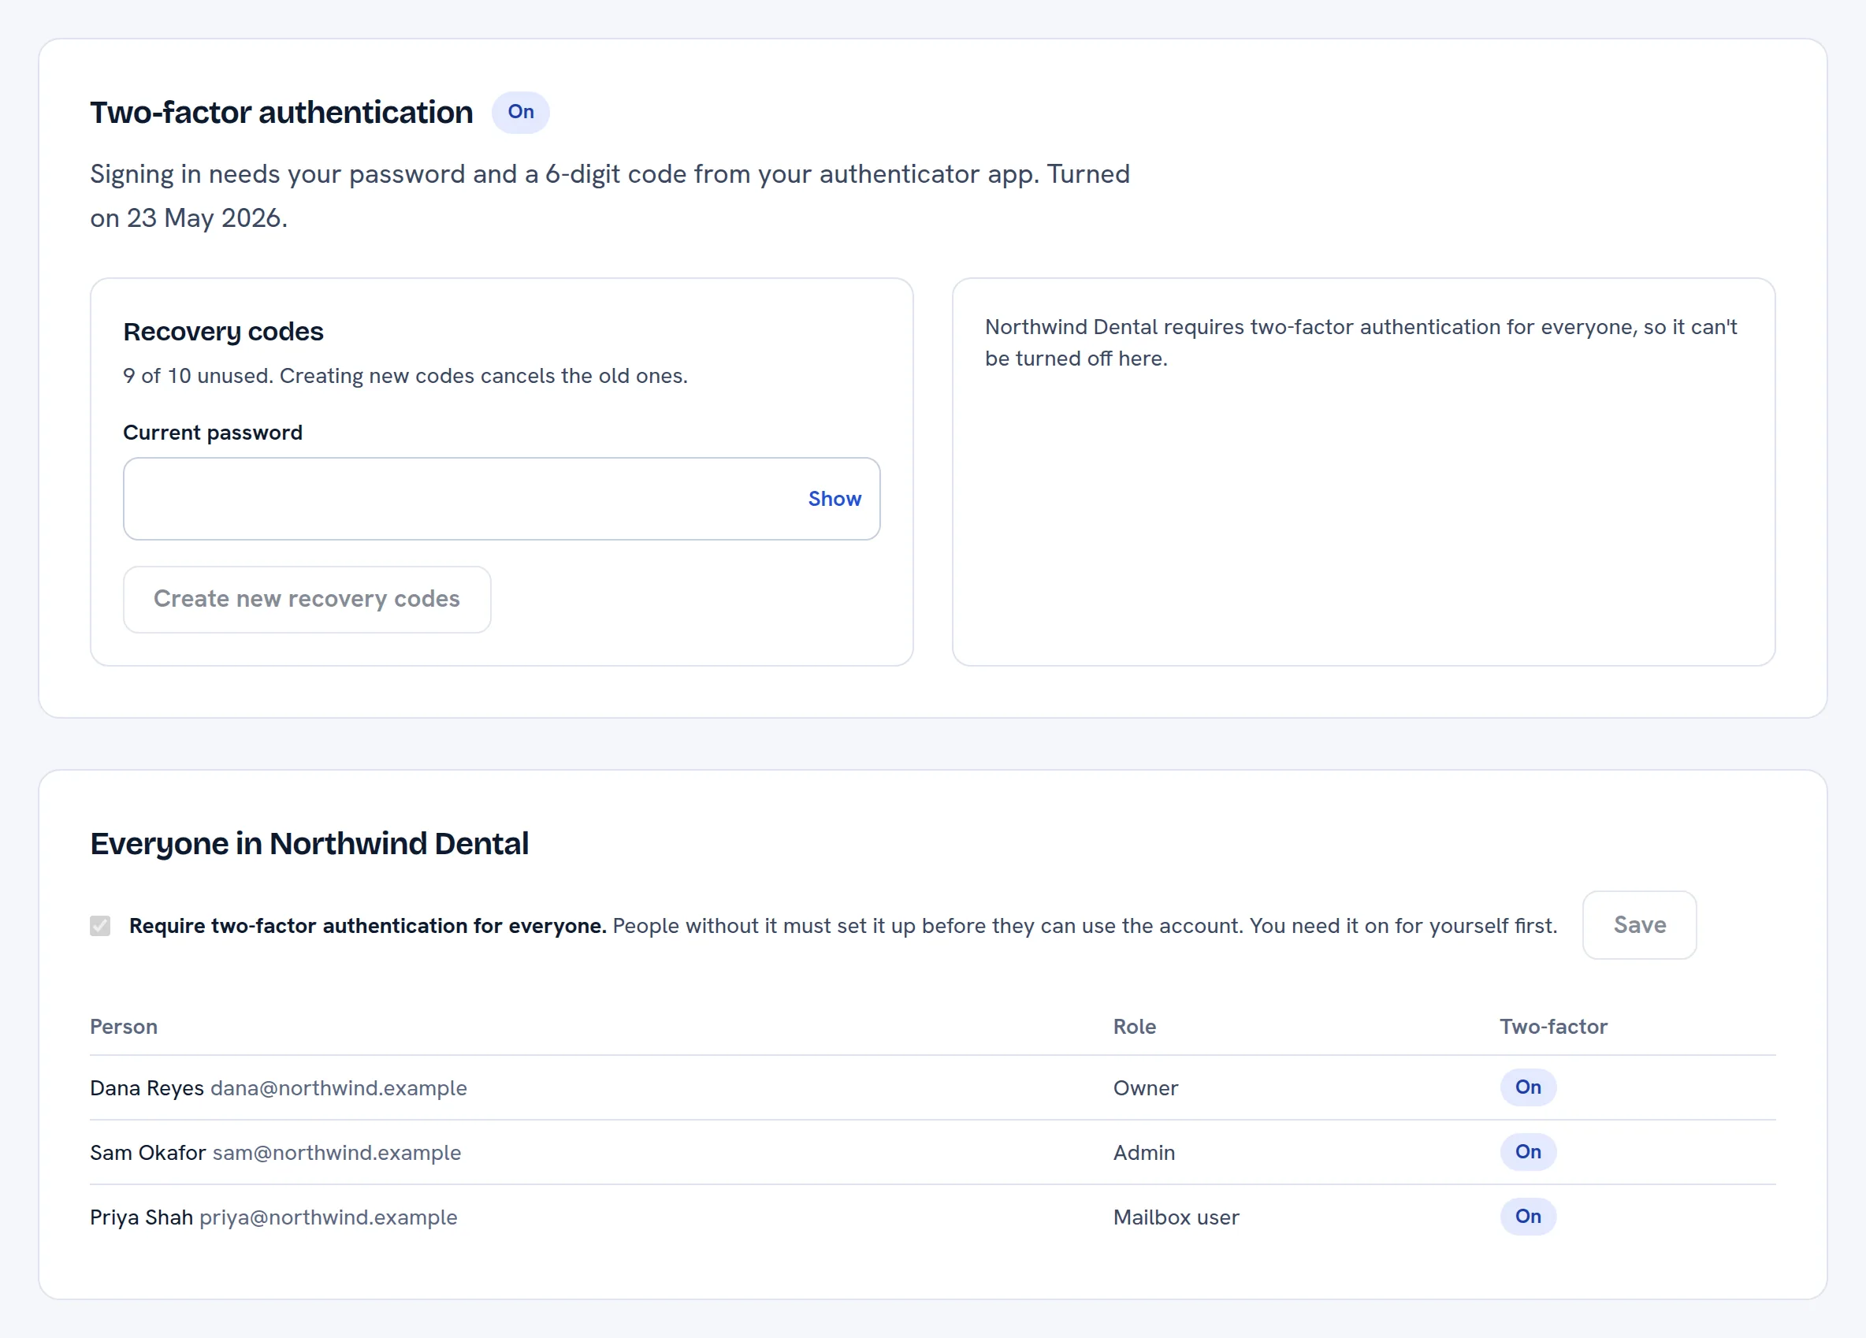
Task: Click the Admin role cell
Action: click(1143, 1152)
